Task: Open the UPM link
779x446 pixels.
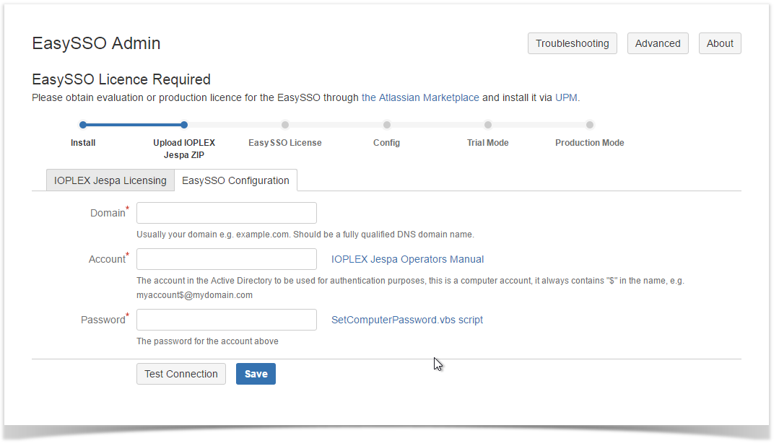Action: (566, 98)
